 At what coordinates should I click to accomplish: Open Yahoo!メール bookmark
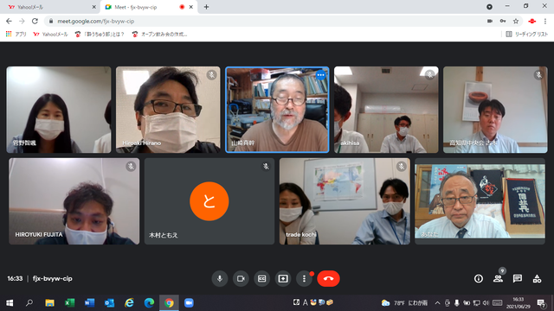[50, 35]
